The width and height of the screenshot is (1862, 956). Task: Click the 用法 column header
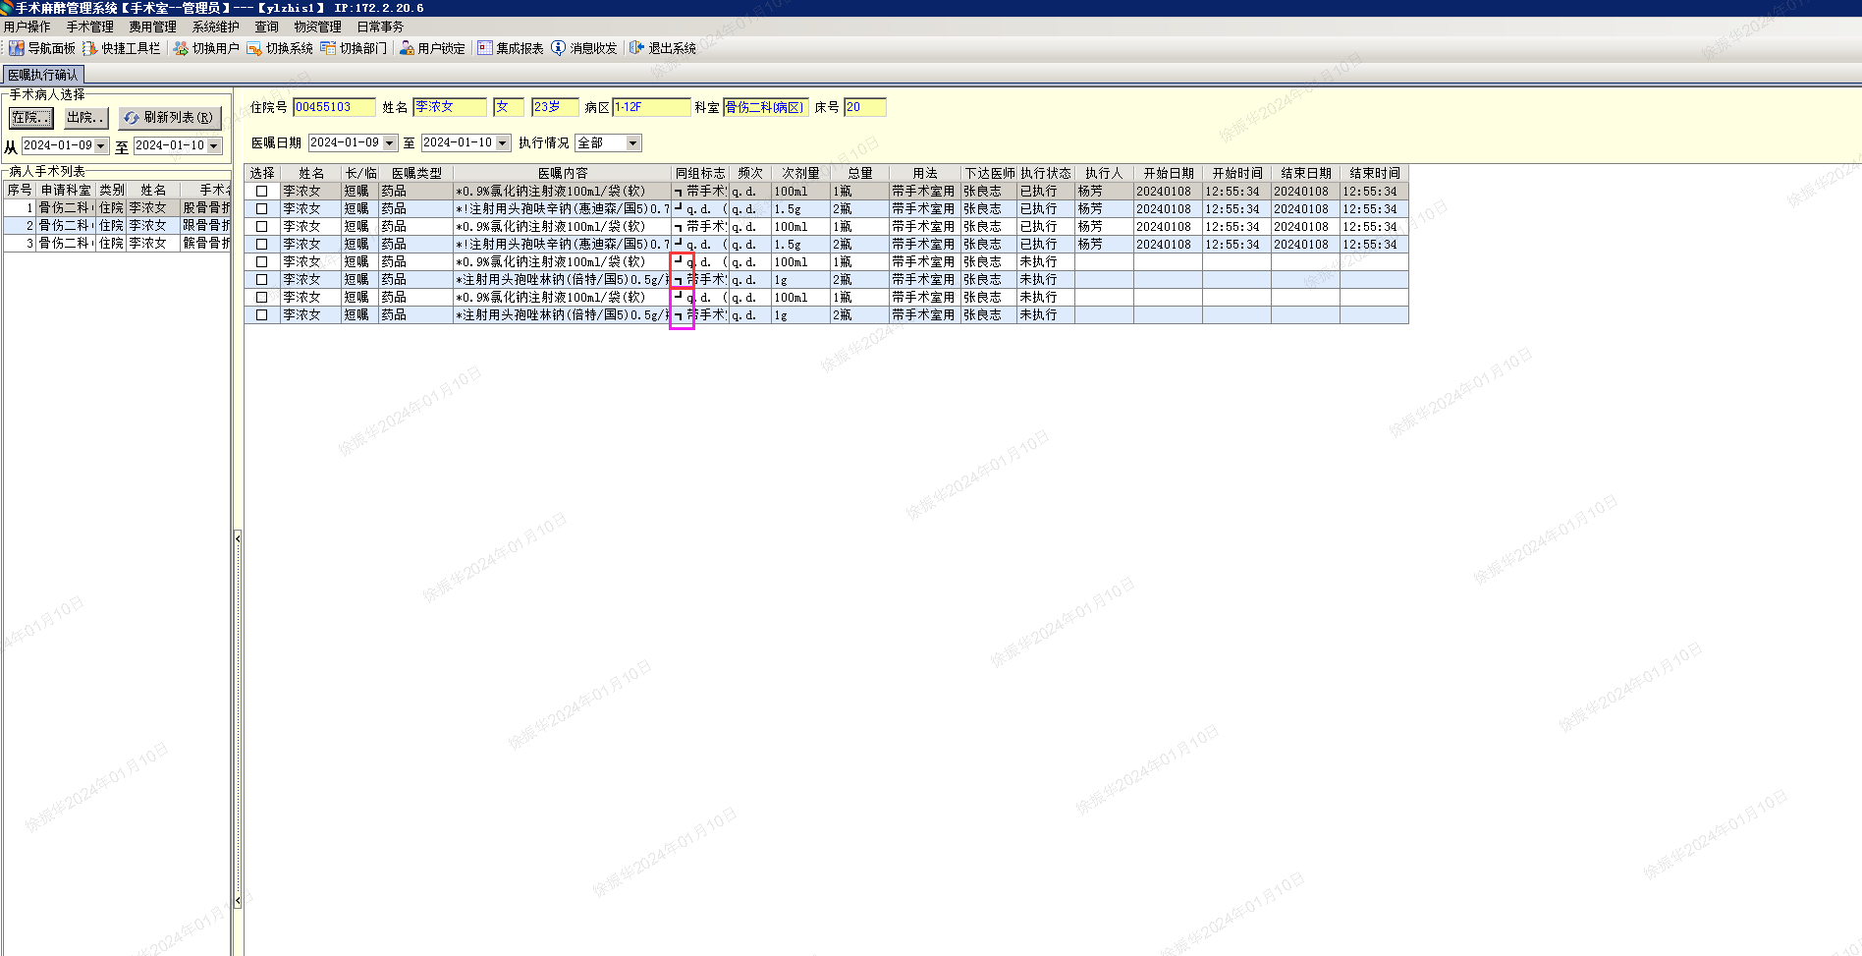pos(925,174)
